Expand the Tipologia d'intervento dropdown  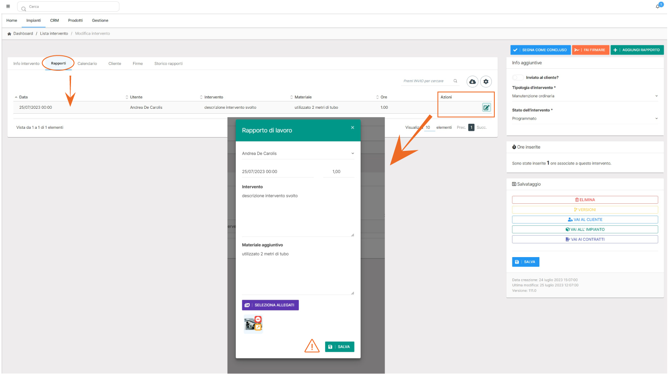(x=584, y=96)
